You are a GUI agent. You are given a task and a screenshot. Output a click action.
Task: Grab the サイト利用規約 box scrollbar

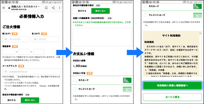click(x=200, y=34)
